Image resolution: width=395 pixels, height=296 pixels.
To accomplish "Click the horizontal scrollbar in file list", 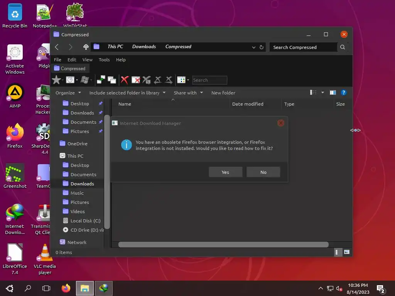I will coord(223,244).
